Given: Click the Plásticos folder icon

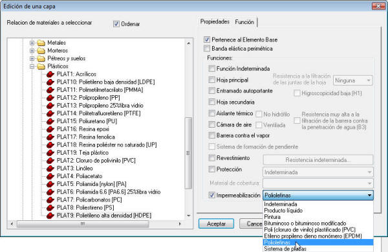Looking at the screenshot, I should [41, 67].
